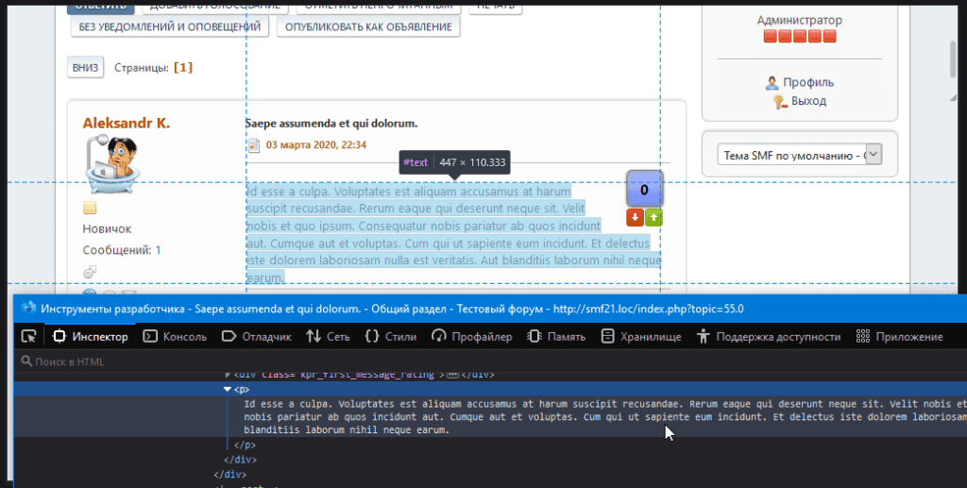Screen dimensions: 967x488
Task: Click the green upvote arrow on the post
Action: pos(653,218)
